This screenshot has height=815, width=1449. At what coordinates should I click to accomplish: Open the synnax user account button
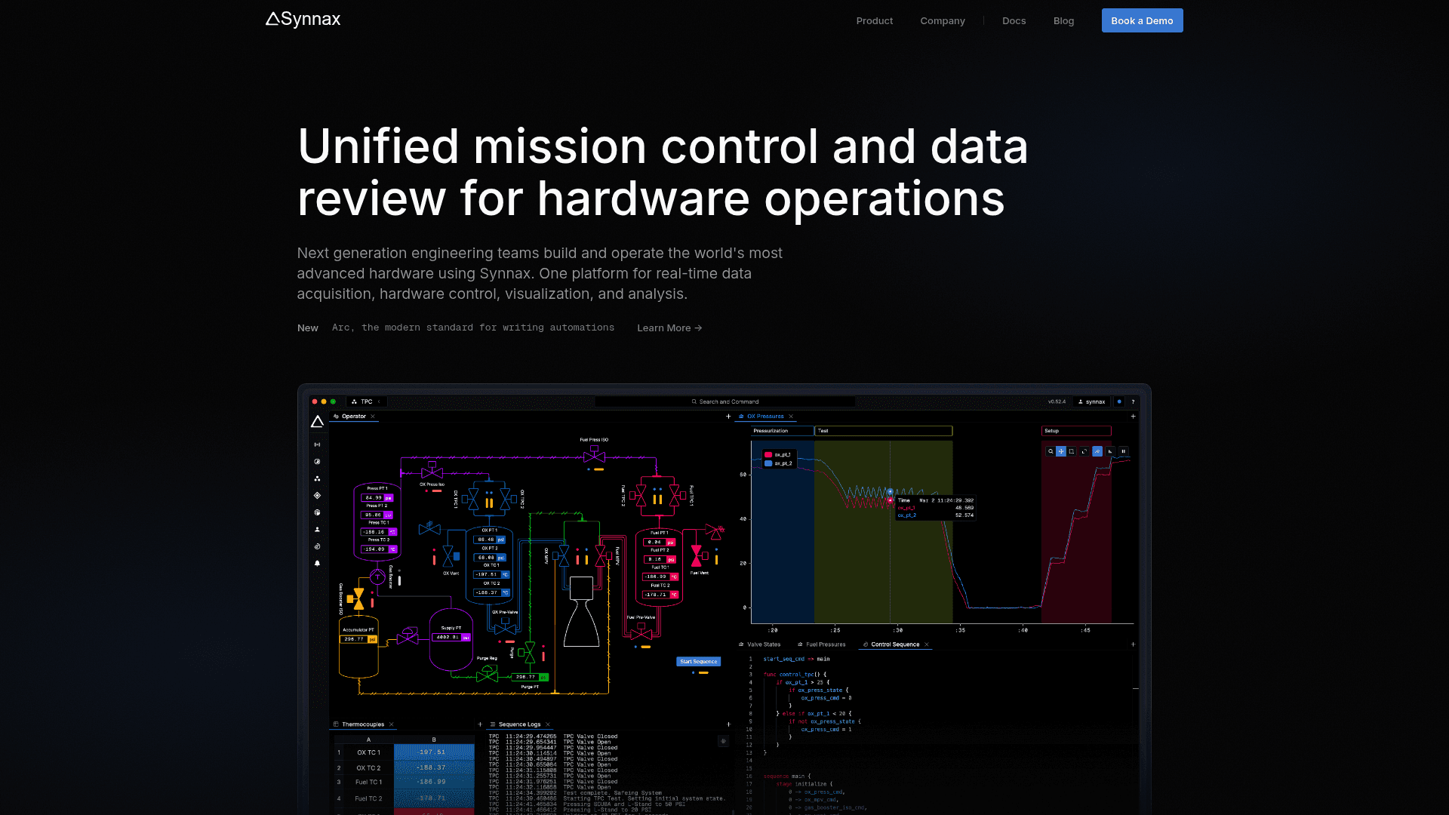pyautogui.click(x=1091, y=401)
